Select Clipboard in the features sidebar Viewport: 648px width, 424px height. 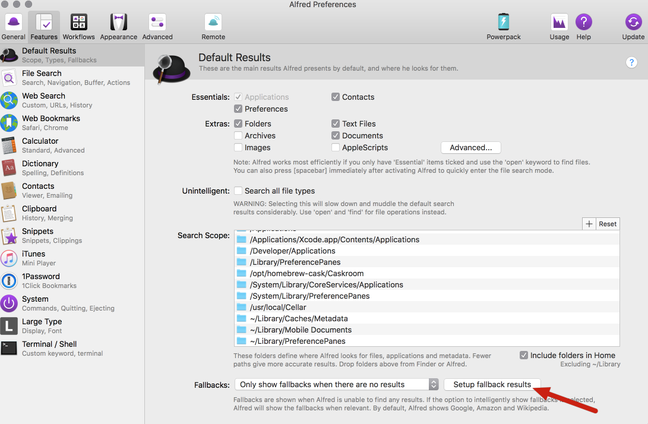[x=72, y=213]
